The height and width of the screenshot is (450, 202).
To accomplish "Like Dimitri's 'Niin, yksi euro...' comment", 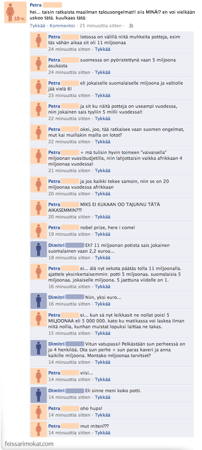I will [x=103, y=304].
